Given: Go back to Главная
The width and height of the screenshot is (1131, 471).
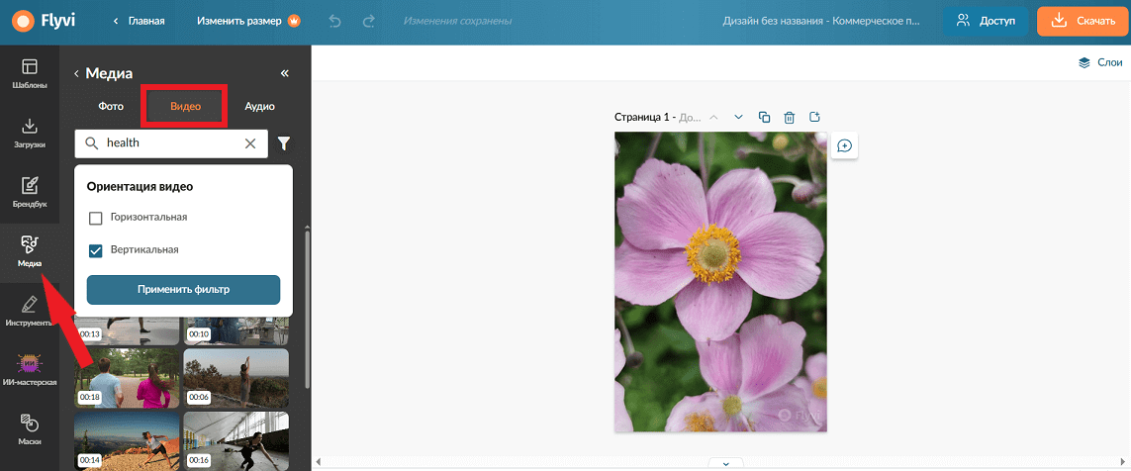Looking at the screenshot, I should click(x=140, y=21).
